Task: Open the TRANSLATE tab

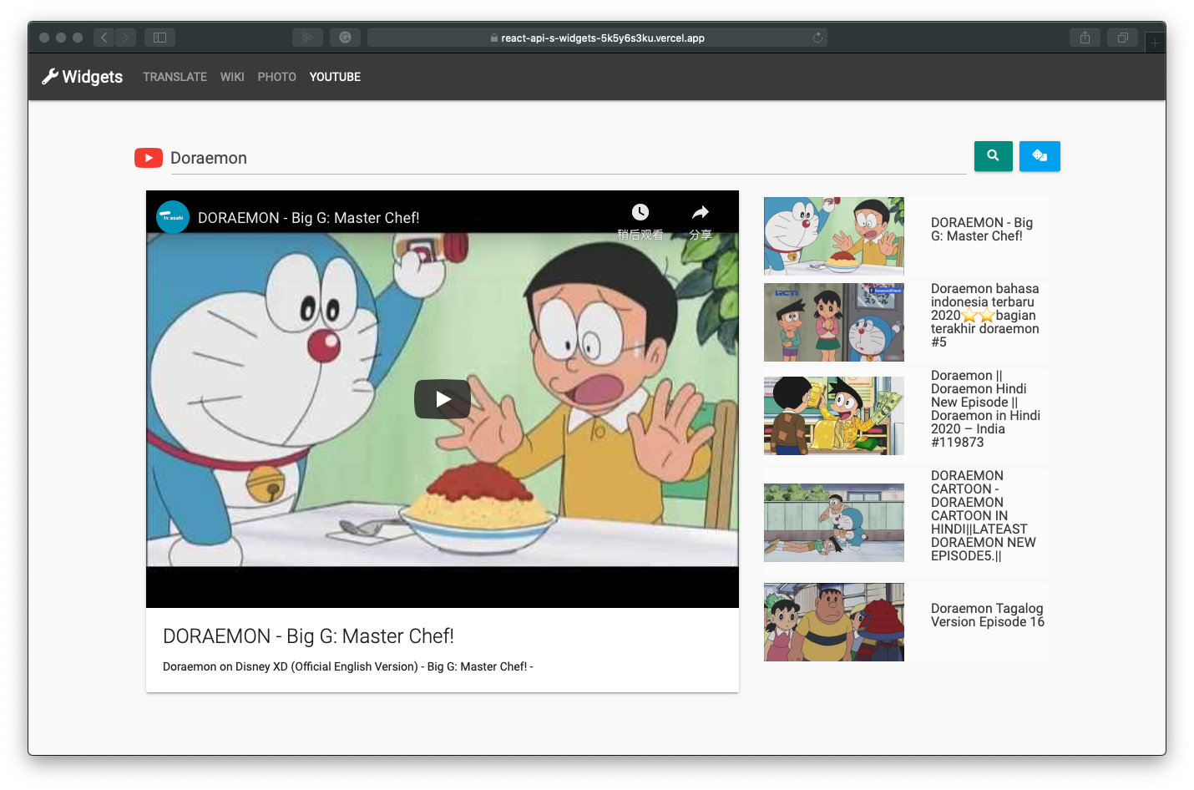Action: (175, 77)
